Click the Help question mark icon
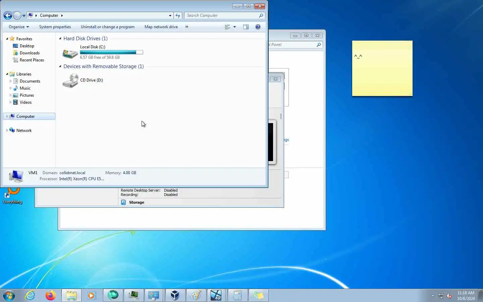Viewport: 483px width, 302px height. (258, 27)
